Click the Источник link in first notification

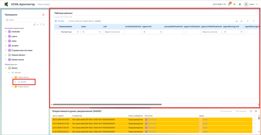pyautogui.click(x=152, y=119)
